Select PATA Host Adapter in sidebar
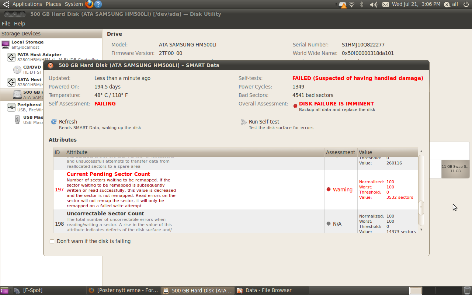Image resolution: width=472 pixels, height=295 pixels. pos(51,57)
